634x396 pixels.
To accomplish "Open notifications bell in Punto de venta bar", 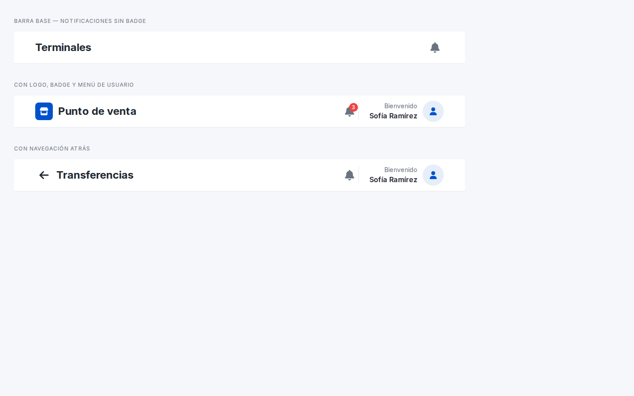I will point(350,111).
